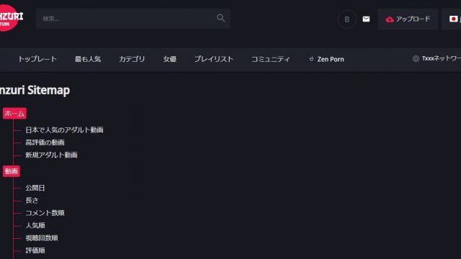Screen dimensions: 461x259
Task: Click the 動画 sitemap heading
Action: (12, 171)
